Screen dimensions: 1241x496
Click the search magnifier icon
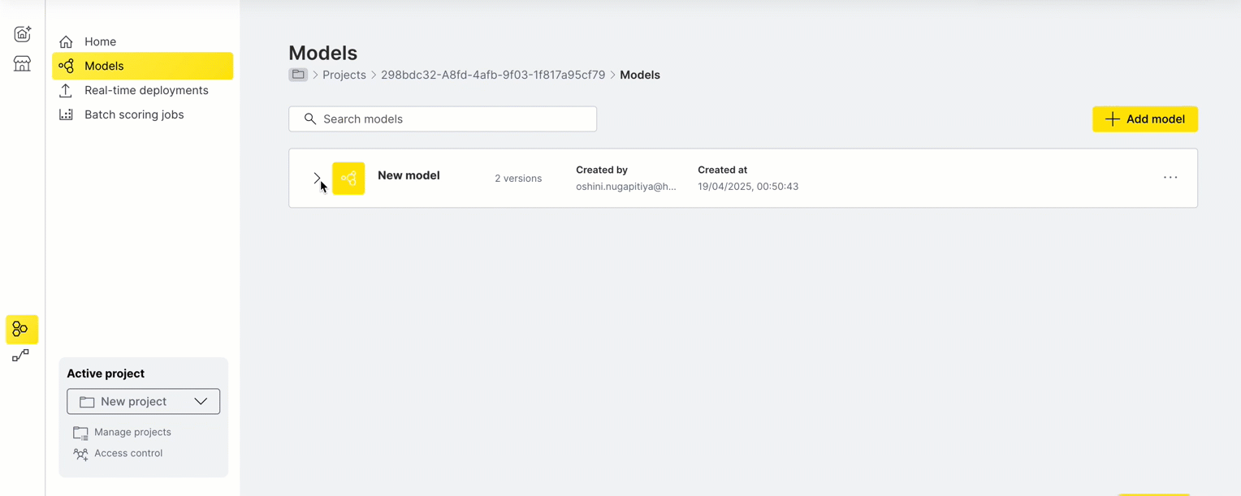point(309,119)
